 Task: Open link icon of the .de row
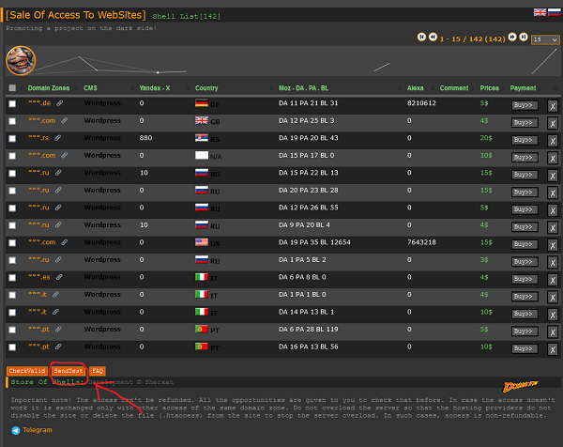click(x=60, y=103)
